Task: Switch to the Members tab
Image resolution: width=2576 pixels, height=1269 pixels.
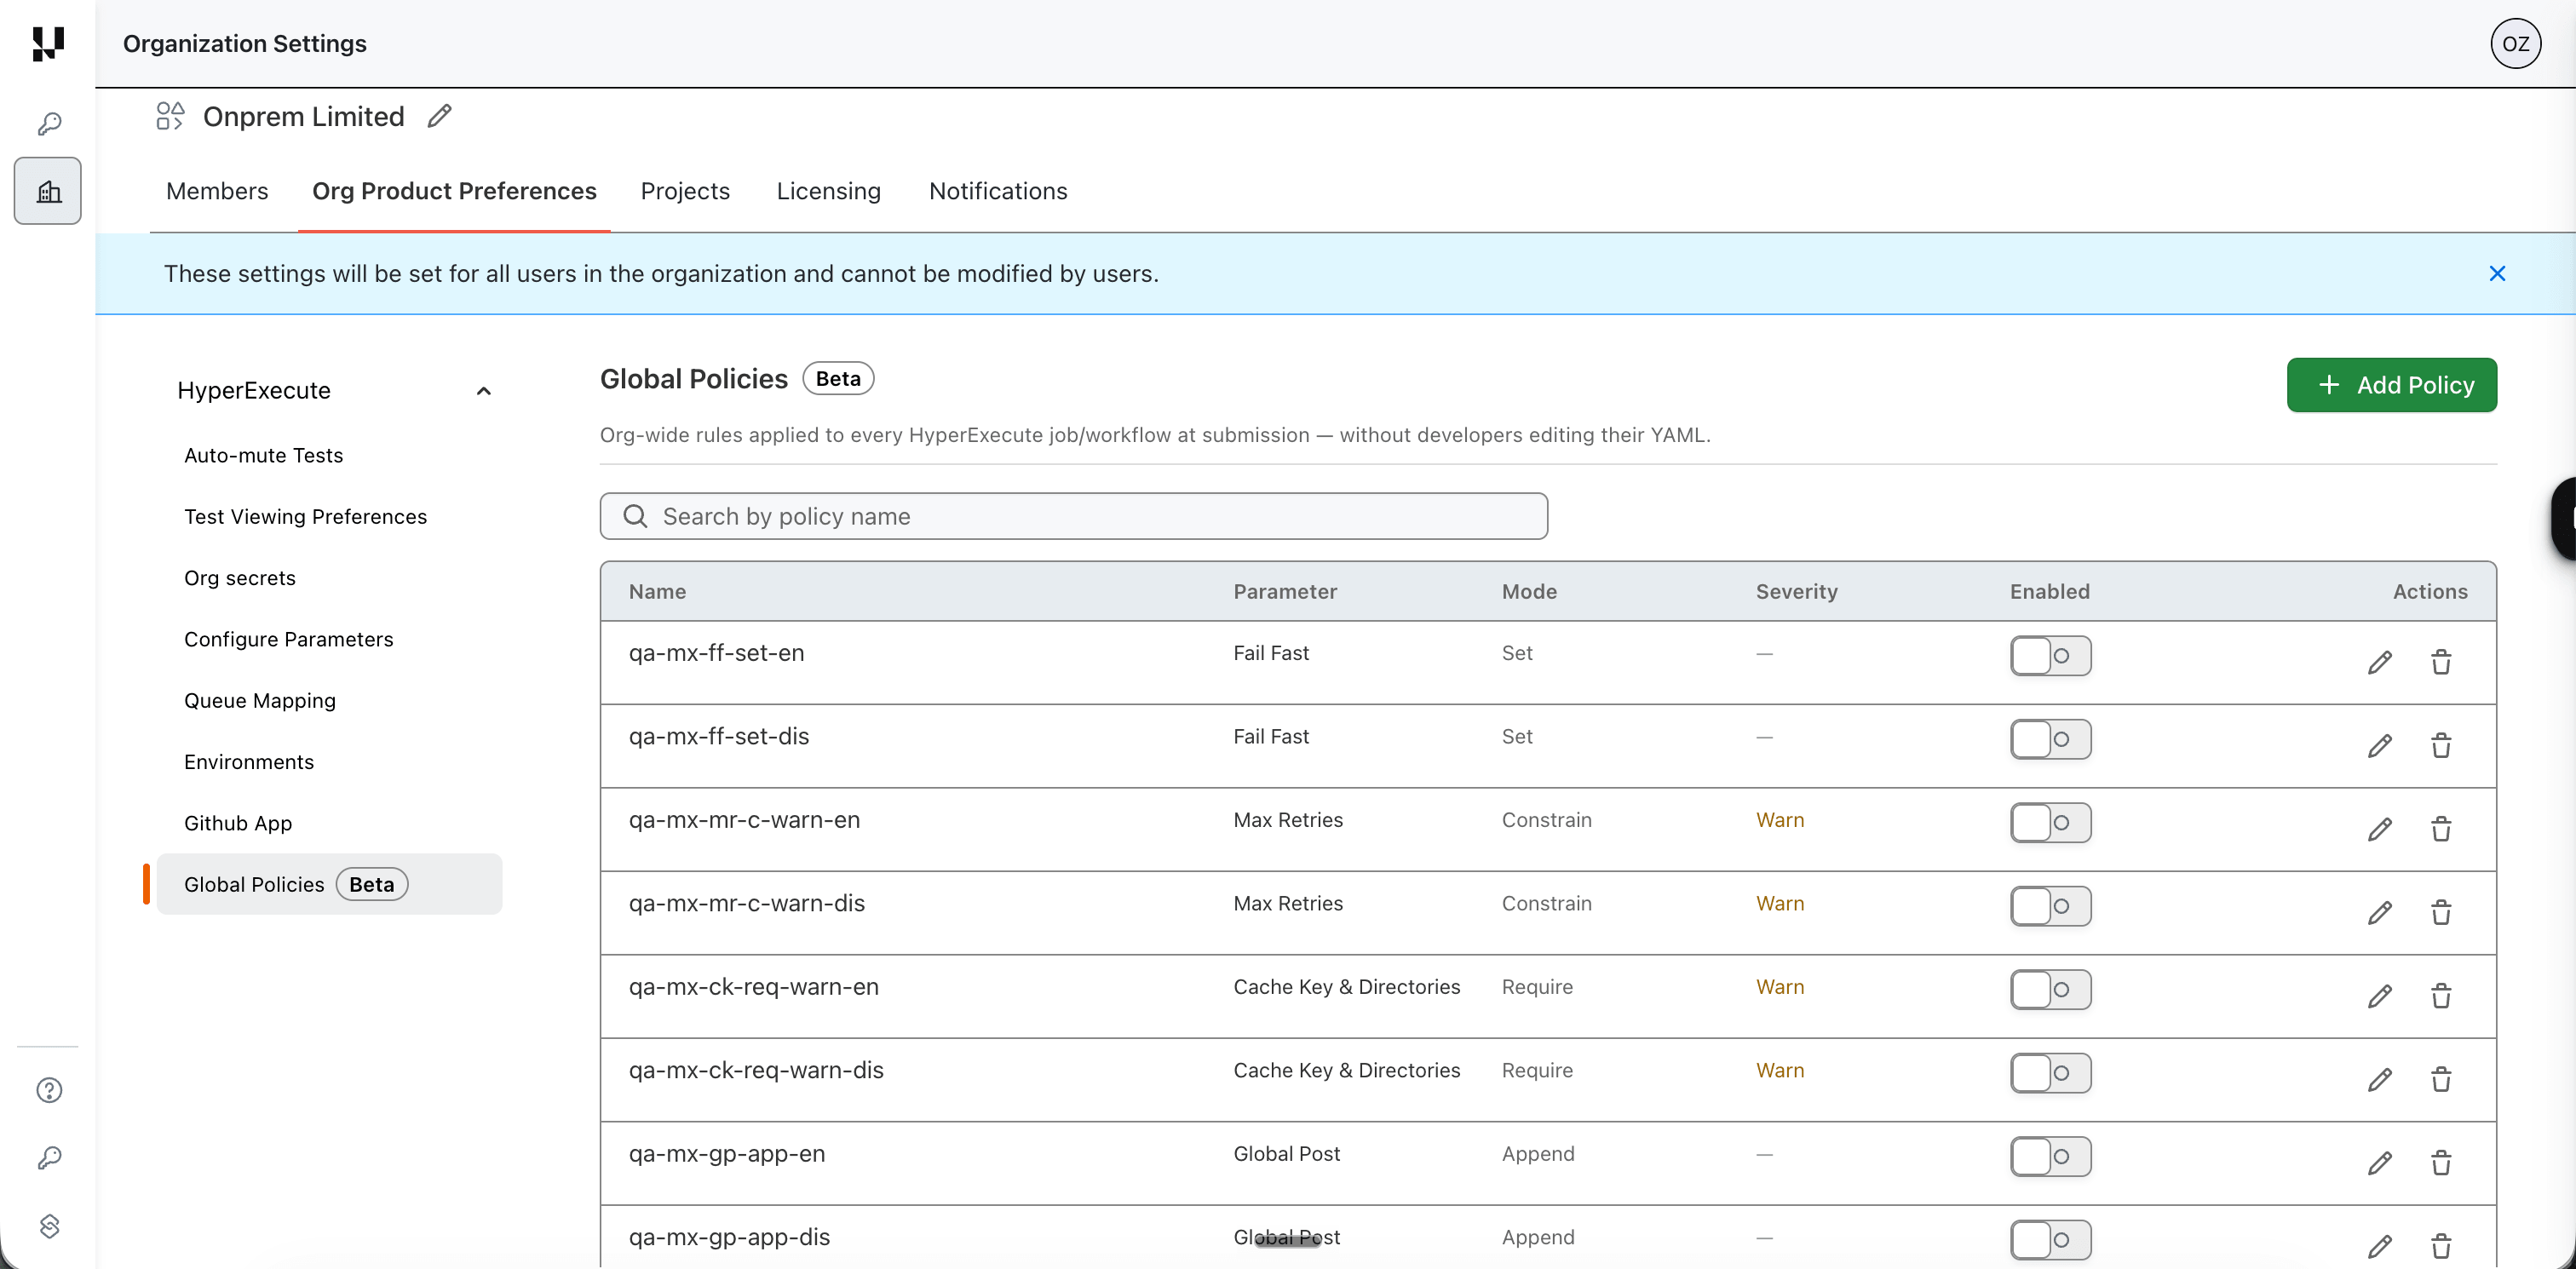Action: click(x=217, y=191)
